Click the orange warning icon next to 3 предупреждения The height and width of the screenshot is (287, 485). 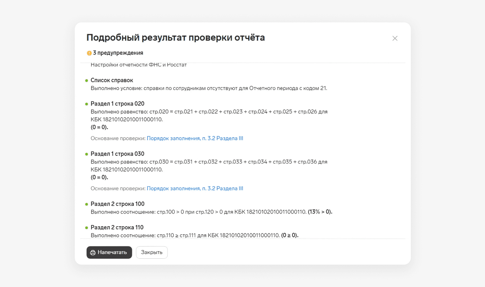pos(89,53)
